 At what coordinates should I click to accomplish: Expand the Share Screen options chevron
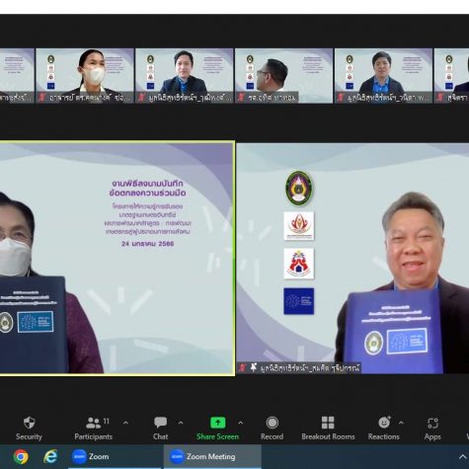pyautogui.click(x=241, y=423)
